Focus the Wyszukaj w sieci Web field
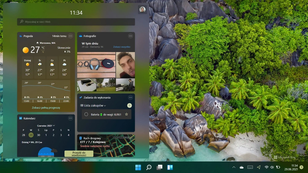Image resolution: width=308 pixels, height=173 pixels. pos(76,22)
